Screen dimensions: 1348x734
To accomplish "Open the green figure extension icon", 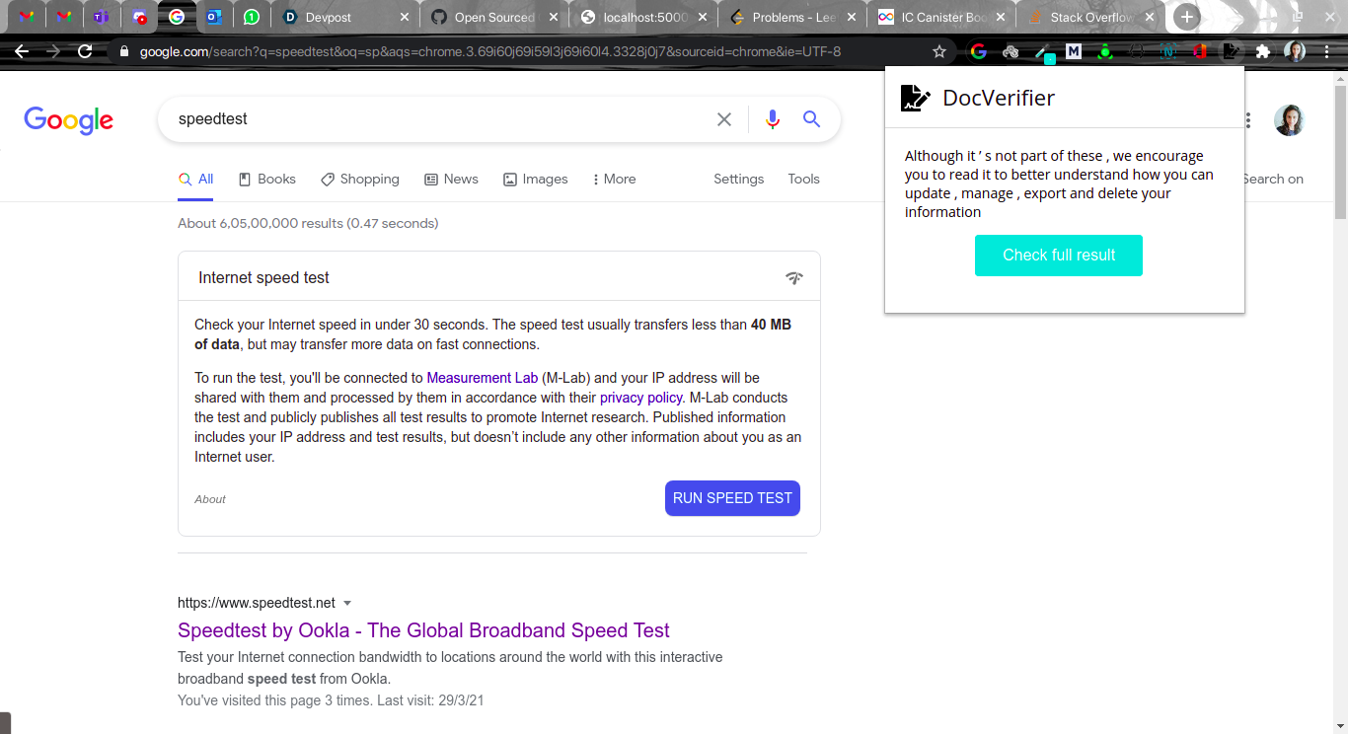I will pos(1105,51).
